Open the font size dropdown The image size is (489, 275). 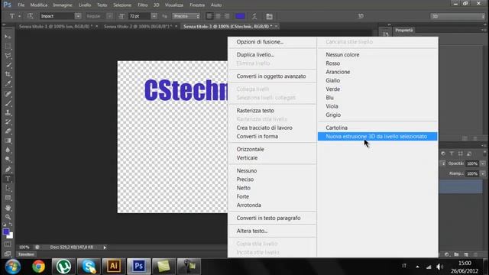(x=154, y=16)
